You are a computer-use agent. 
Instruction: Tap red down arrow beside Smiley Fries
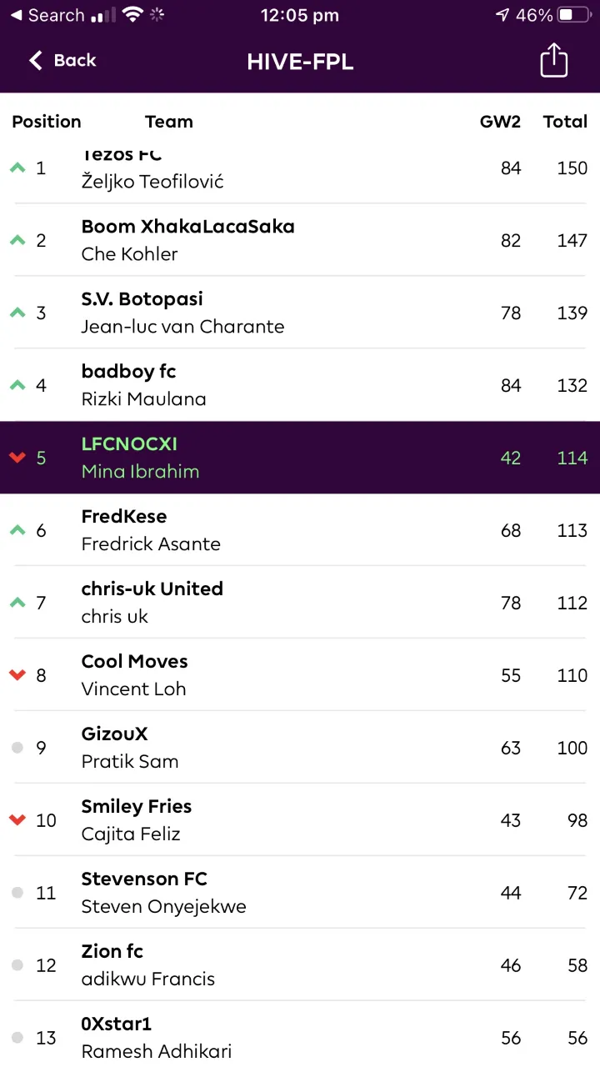(17, 820)
